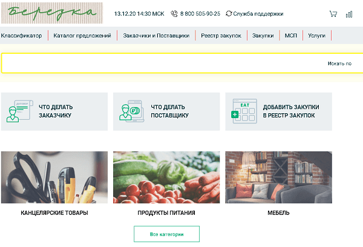363x247 pixels.
Task: Go to Заказчики и Поставщики
Action: point(156,36)
